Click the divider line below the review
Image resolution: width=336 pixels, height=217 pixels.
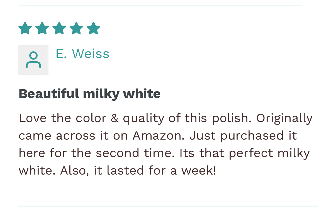(x=168, y=206)
